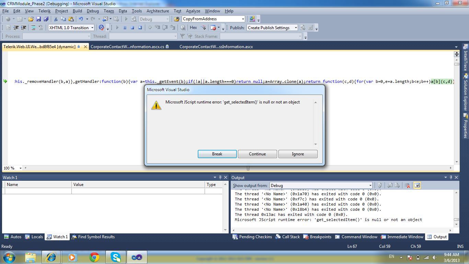This screenshot has width=469, height=264.
Task: Open the Find Symbol Results tab
Action: [93, 237]
